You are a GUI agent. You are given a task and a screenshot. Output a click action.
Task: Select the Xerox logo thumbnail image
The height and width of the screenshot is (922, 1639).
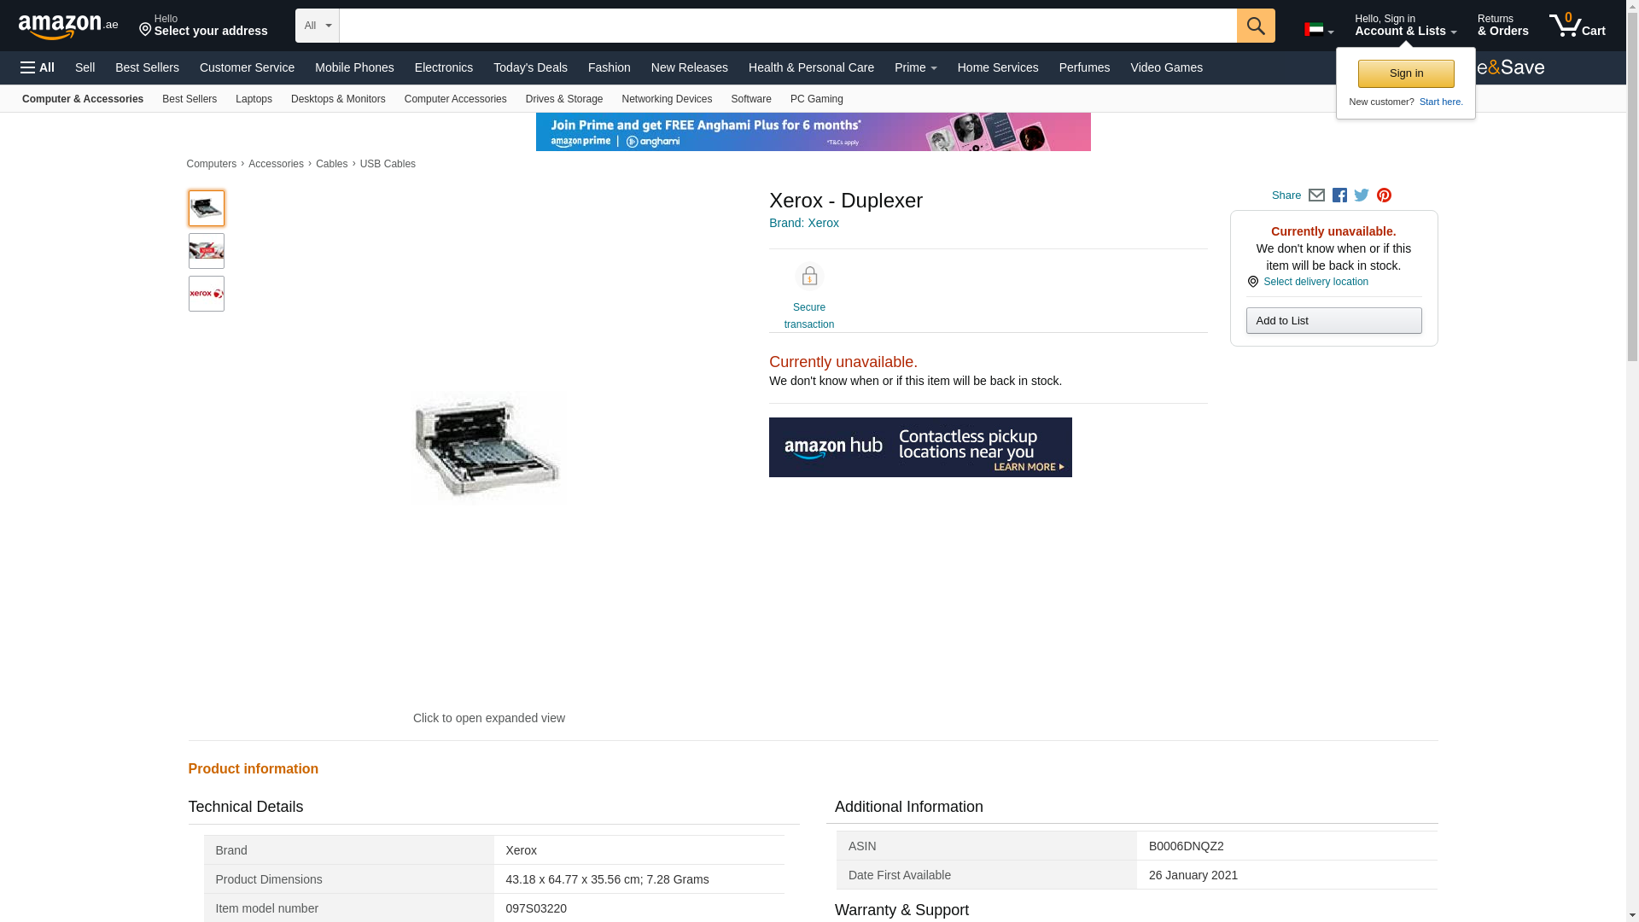click(x=207, y=294)
